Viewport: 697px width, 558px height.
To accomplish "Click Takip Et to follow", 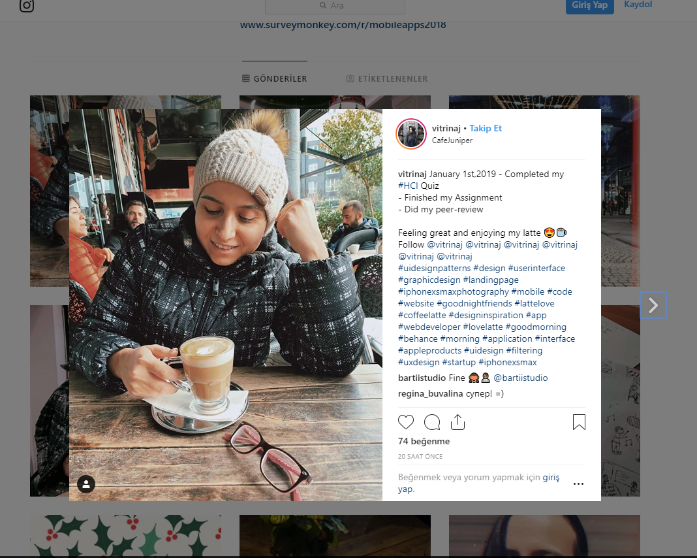I will tap(486, 128).
